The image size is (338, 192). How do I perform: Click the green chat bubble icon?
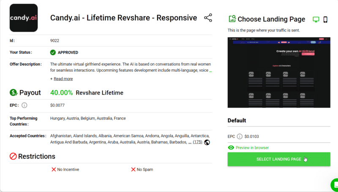pyautogui.click(x=335, y=185)
